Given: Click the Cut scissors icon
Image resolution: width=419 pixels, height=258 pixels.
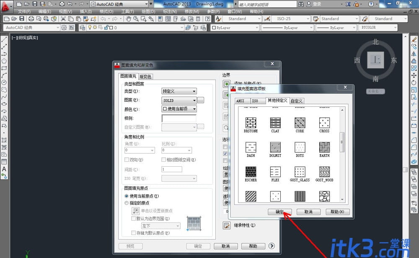Looking at the screenshot, I should coord(63,19).
